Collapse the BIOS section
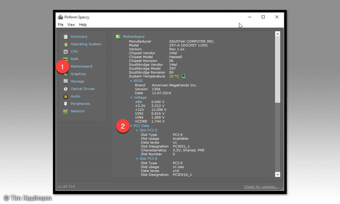This screenshot has height=204, width=340. pyautogui.click(x=131, y=81)
